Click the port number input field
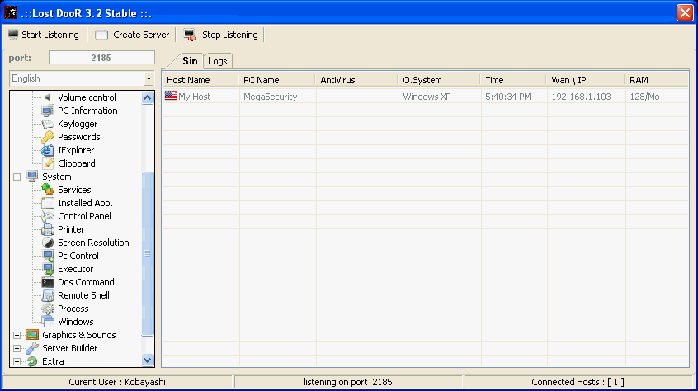The image size is (698, 391). (x=101, y=58)
